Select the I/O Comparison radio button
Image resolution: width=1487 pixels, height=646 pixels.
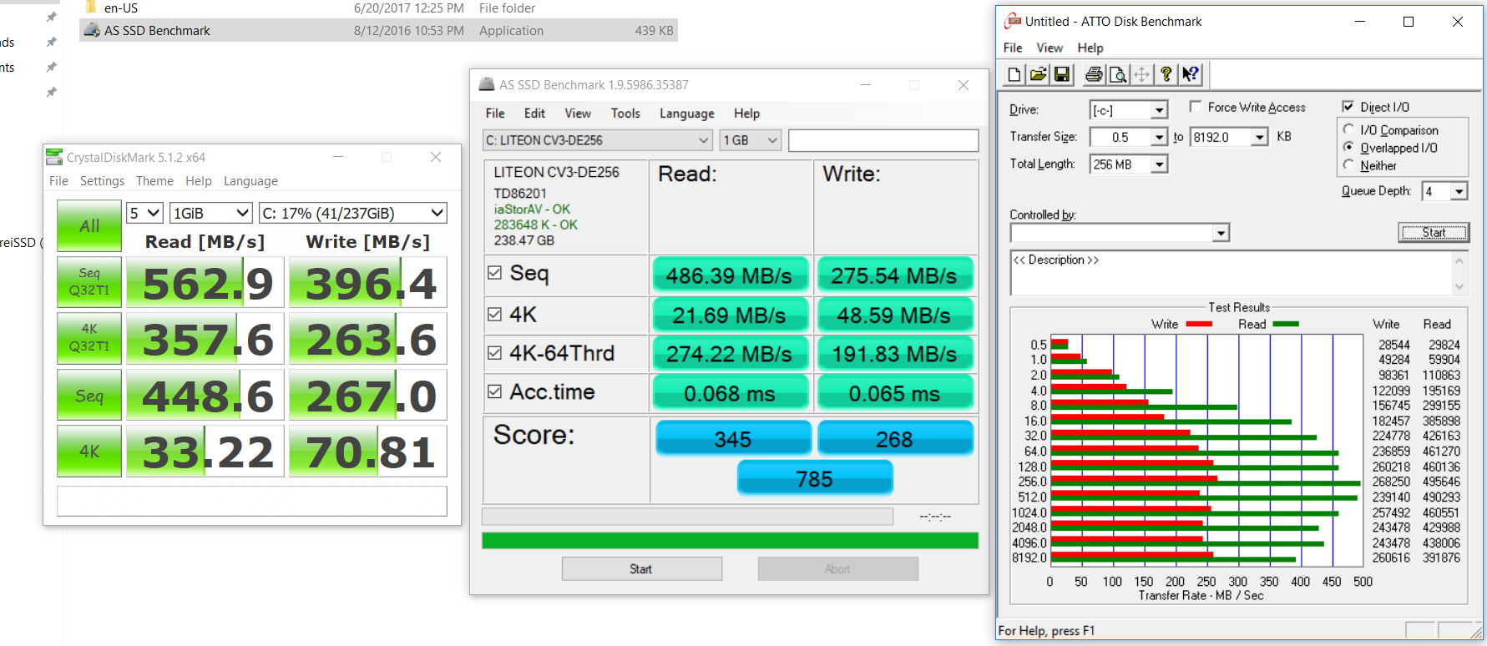click(x=1348, y=129)
